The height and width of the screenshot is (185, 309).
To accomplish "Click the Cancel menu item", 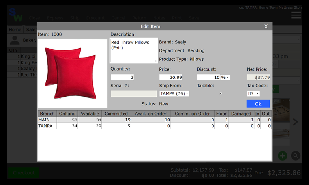I will [x=118, y=18].
